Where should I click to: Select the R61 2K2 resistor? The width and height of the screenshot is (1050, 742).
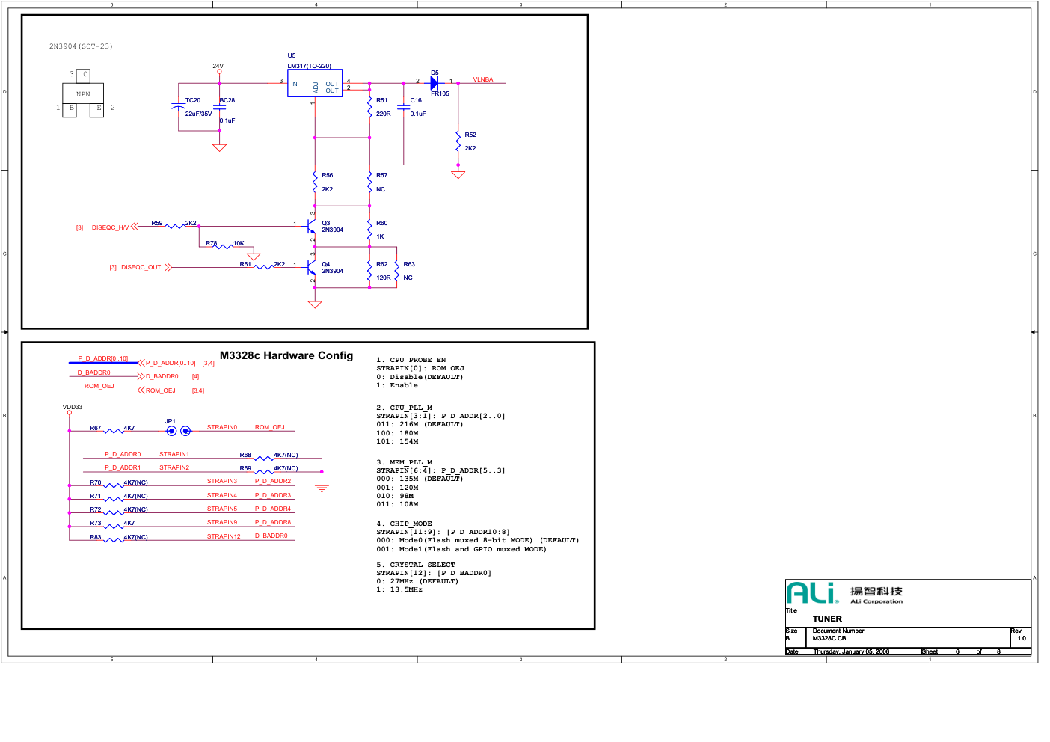[263, 266]
